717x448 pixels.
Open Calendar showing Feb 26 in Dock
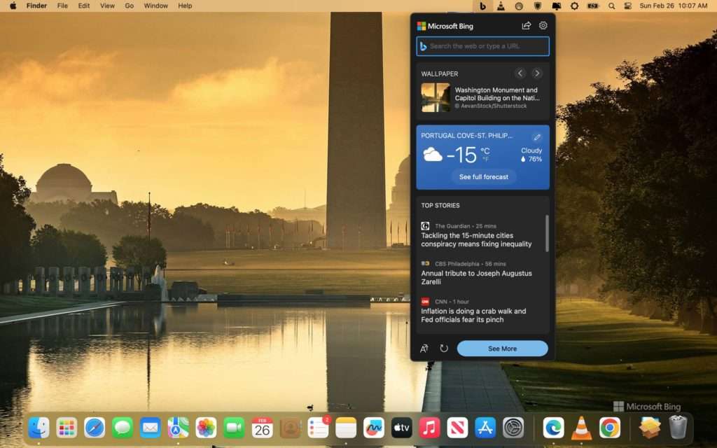click(262, 428)
